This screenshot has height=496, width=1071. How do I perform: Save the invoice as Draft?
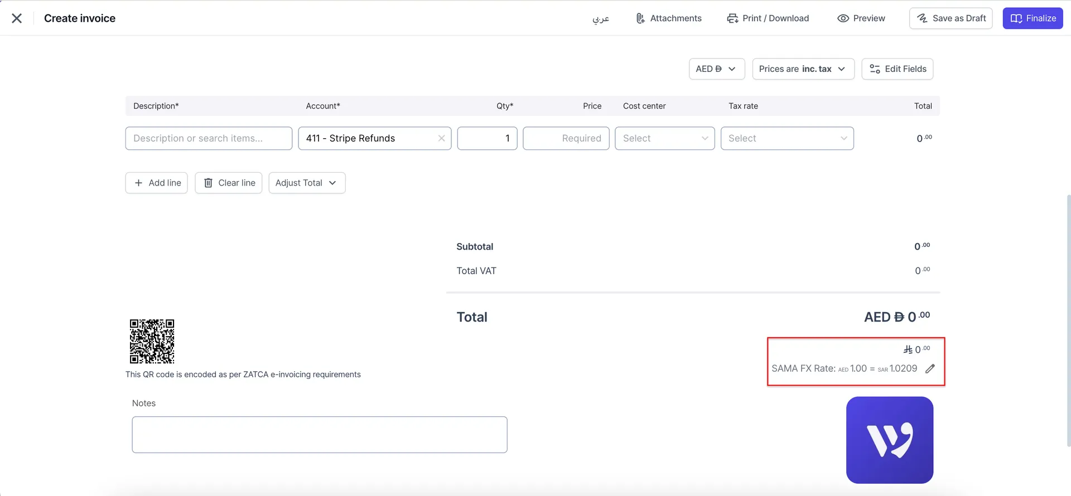tap(951, 18)
